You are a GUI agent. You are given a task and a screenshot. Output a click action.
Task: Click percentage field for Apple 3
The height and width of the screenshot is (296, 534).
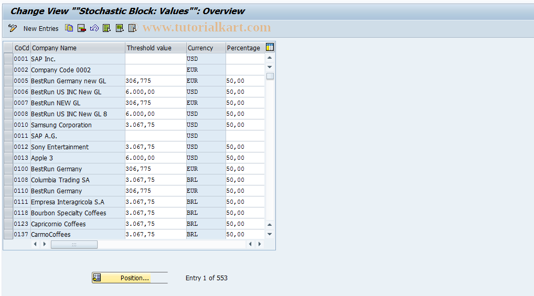point(245,158)
